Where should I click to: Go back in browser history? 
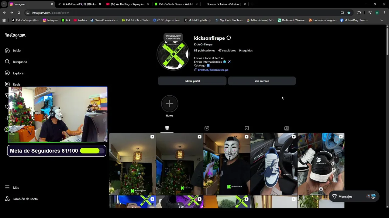[x=4, y=13]
